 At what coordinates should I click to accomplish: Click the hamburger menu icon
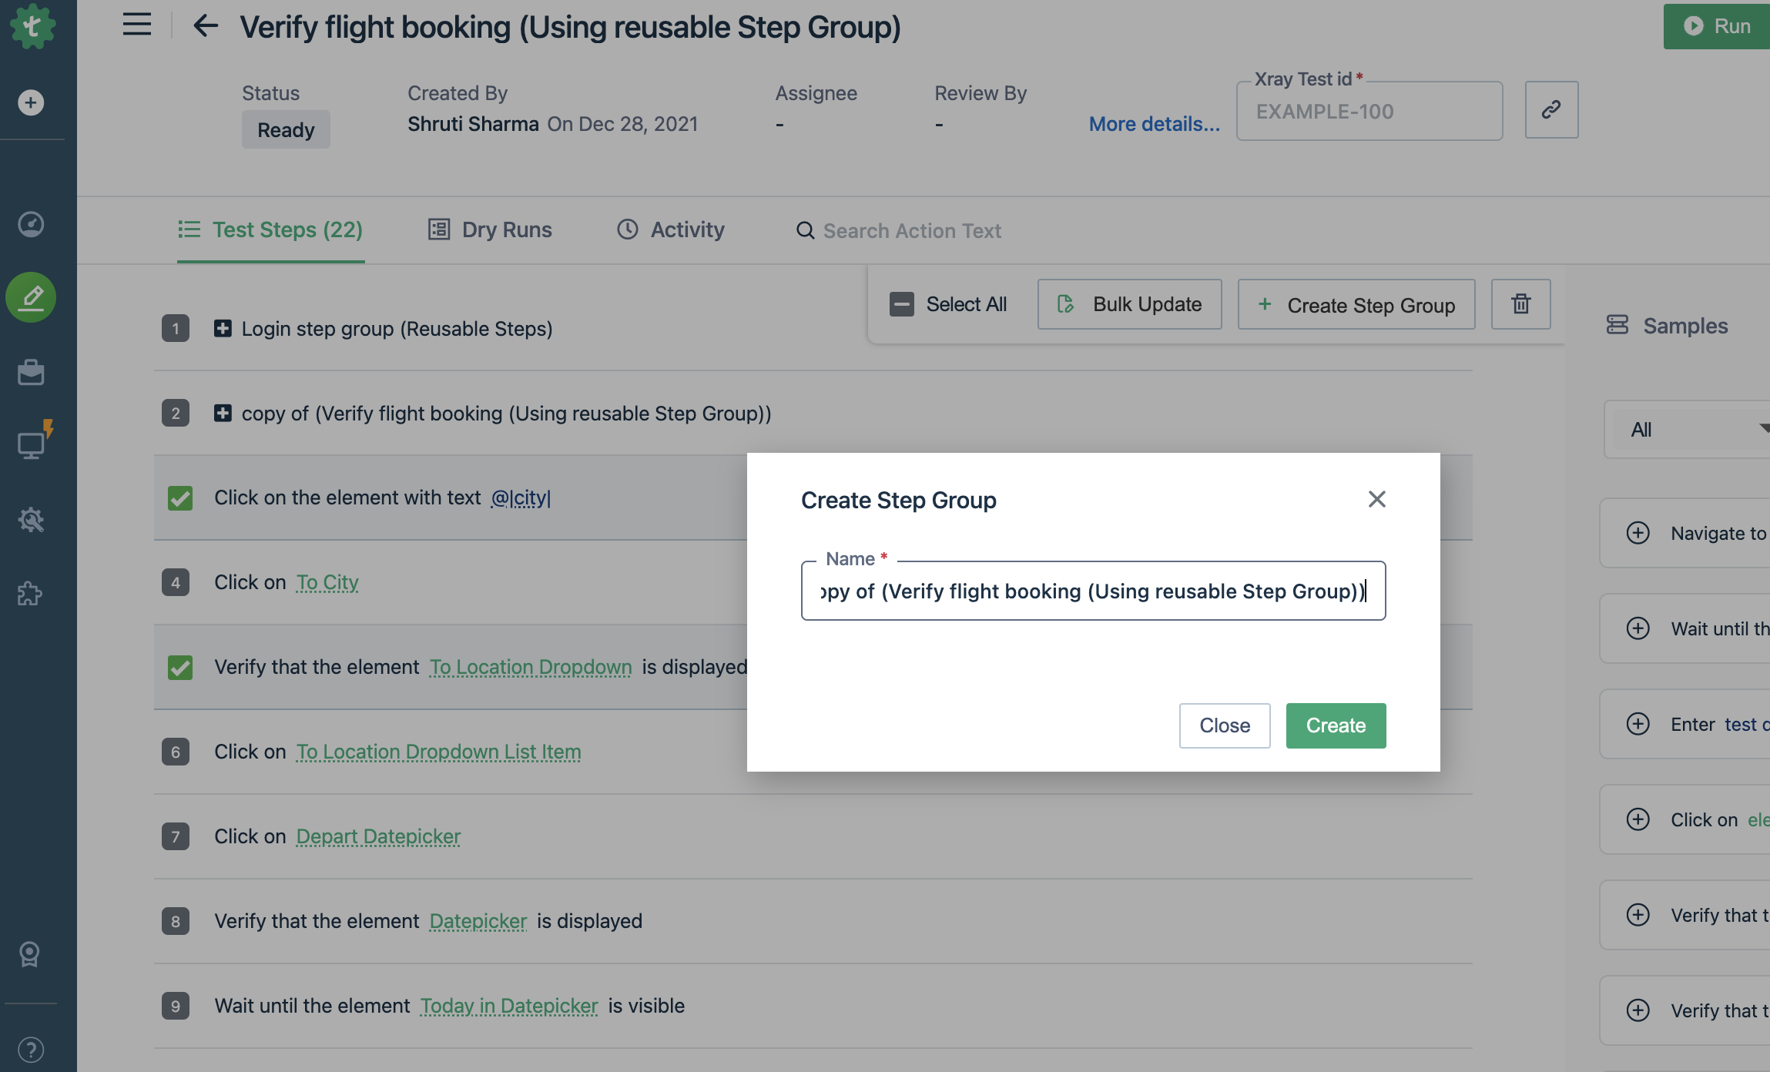(x=136, y=24)
